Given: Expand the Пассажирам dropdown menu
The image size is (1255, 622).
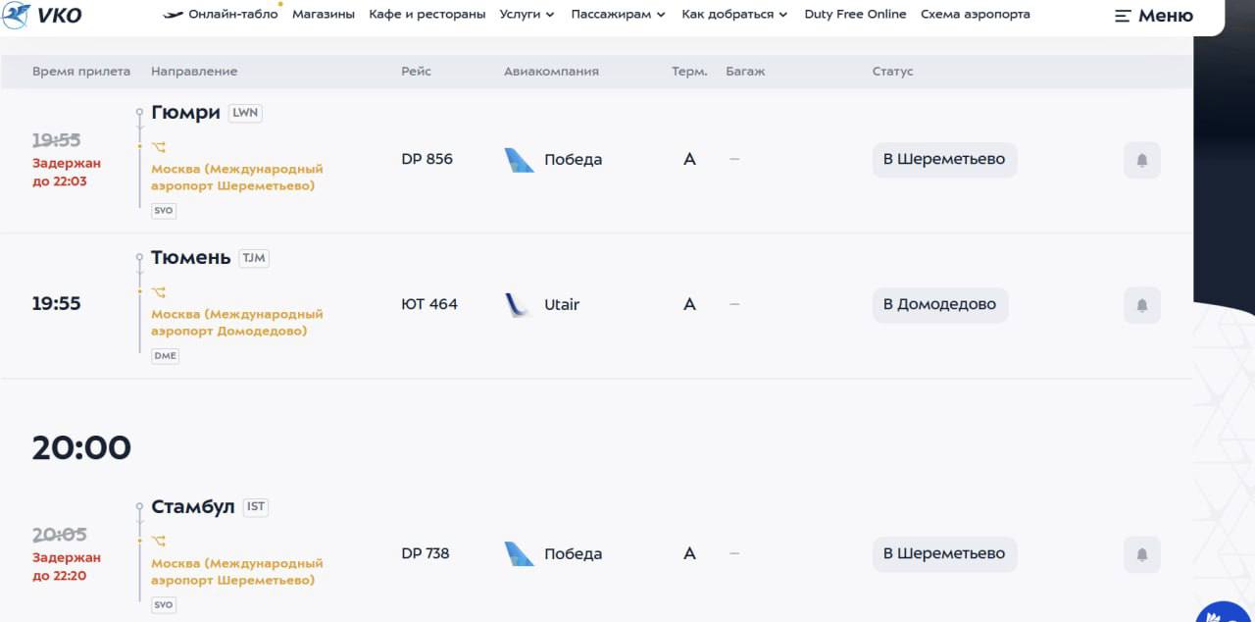Looking at the screenshot, I should click(618, 15).
